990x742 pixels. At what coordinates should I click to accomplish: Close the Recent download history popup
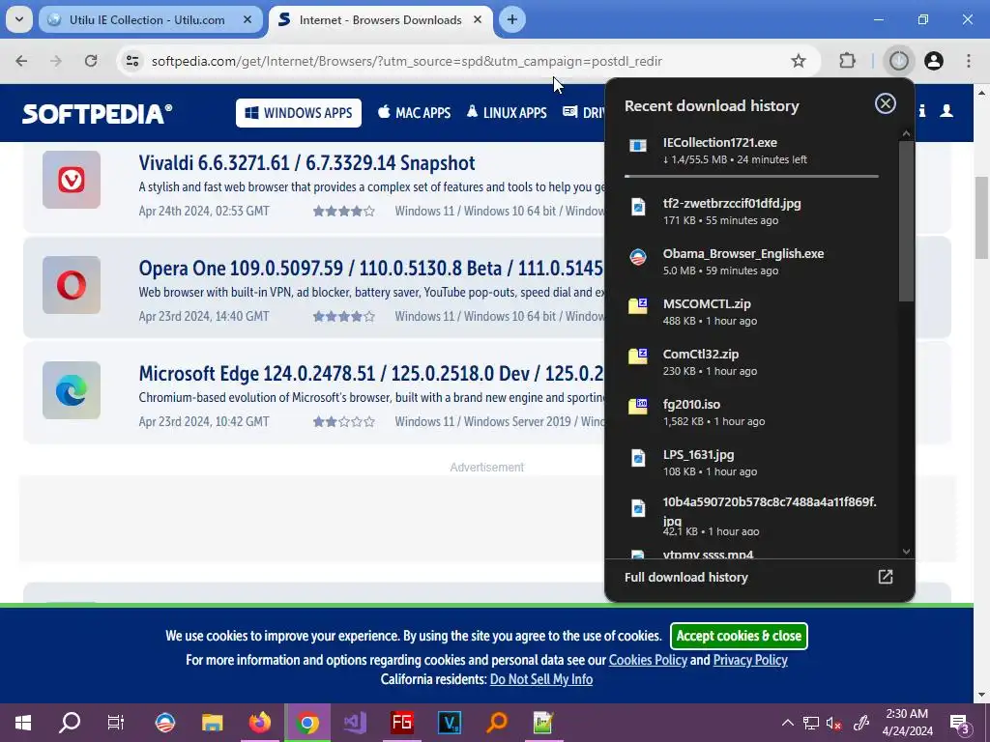click(886, 103)
